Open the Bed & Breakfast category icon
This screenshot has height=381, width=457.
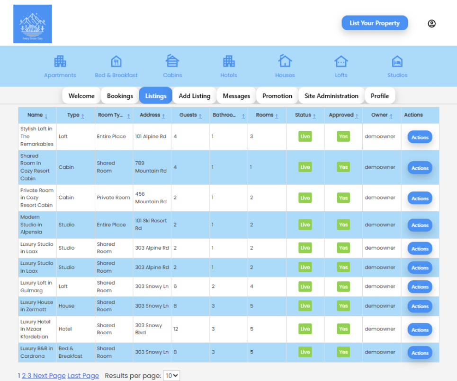116,61
